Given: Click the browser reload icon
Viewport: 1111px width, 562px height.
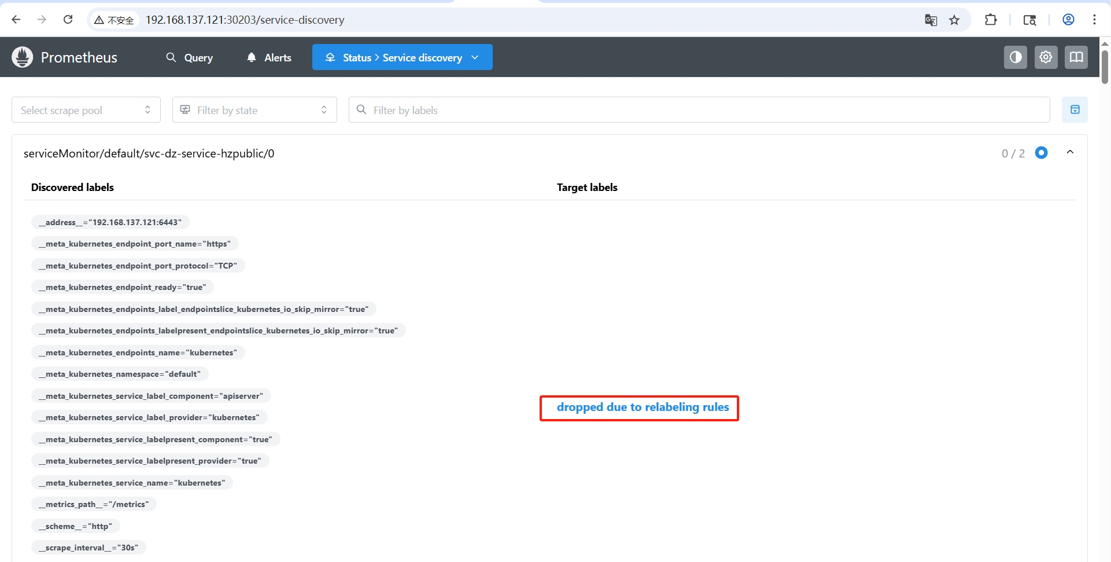Looking at the screenshot, I should 68,20.
